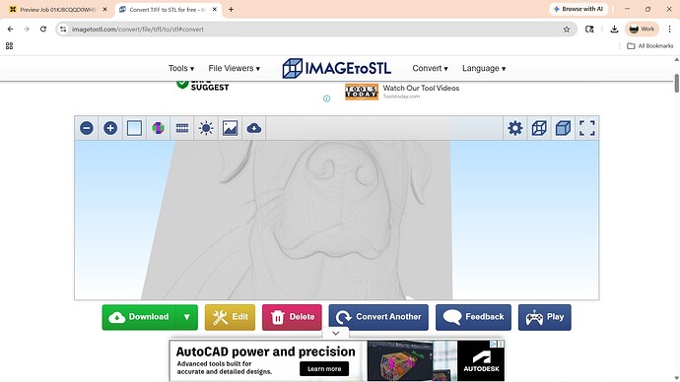680x382 pixels.
Task: Open the All Bookmarks folder
Action: [650, 46]
